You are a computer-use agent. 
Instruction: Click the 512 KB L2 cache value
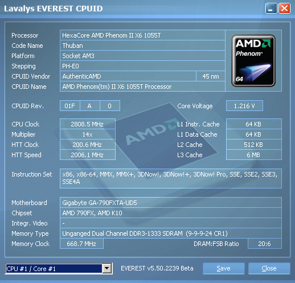(254, 145)
